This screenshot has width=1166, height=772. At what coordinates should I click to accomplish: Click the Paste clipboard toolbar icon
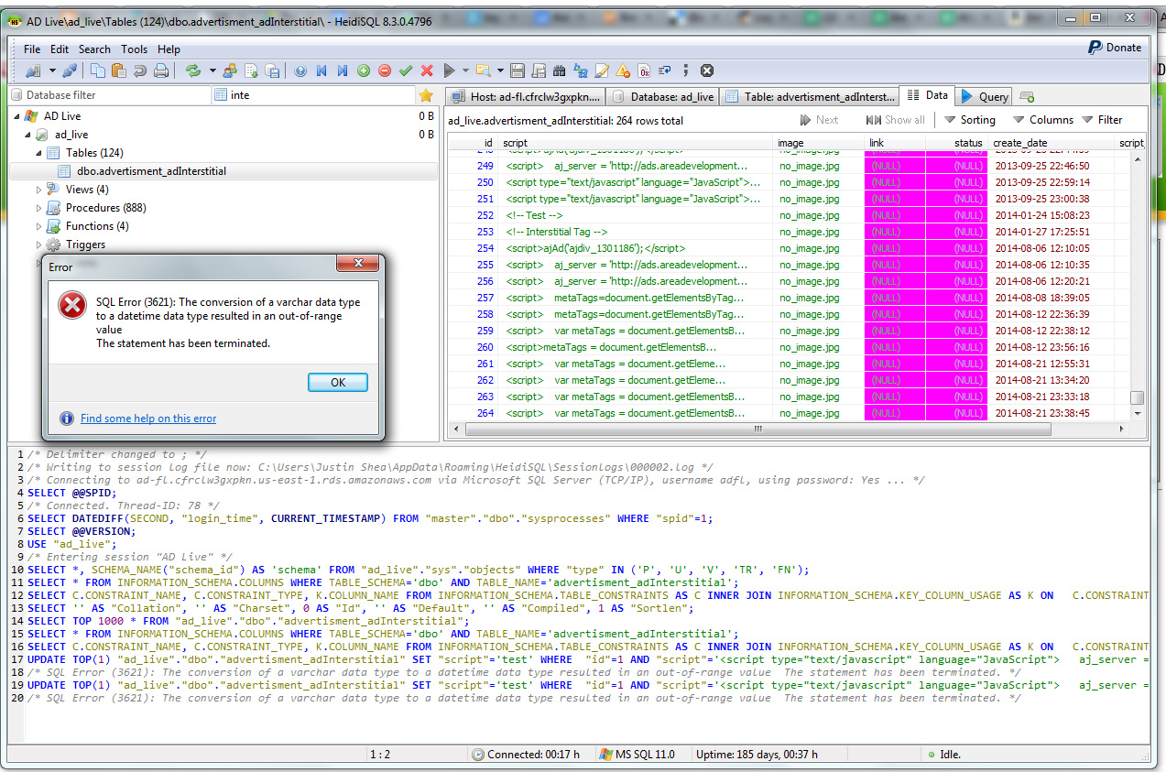[x=119, y=71]
